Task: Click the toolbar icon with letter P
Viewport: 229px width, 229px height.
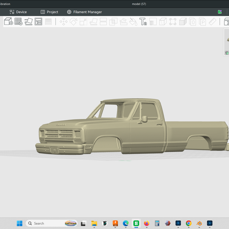Action: coord(202,22)
